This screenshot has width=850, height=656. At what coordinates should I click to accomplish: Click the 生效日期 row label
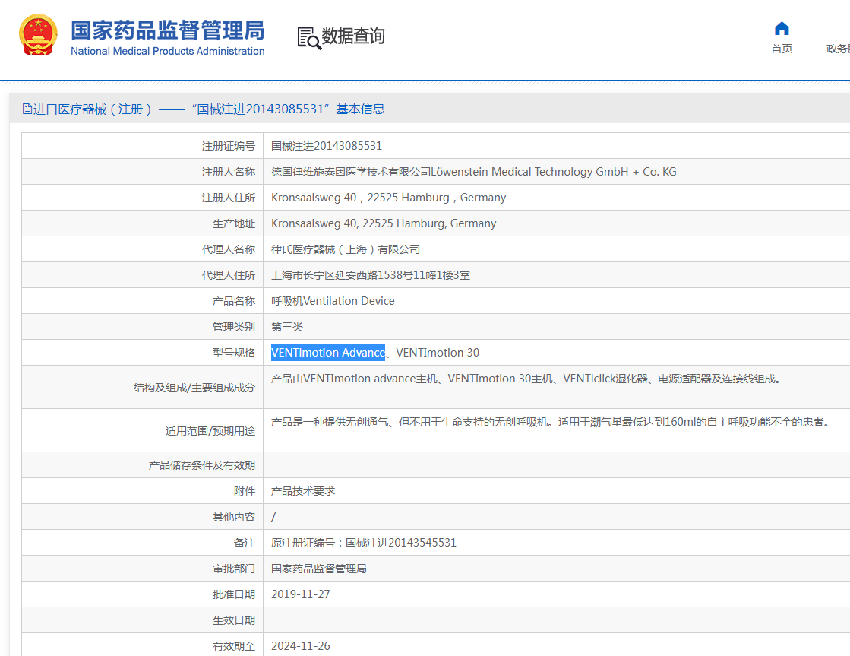(234, 621)
